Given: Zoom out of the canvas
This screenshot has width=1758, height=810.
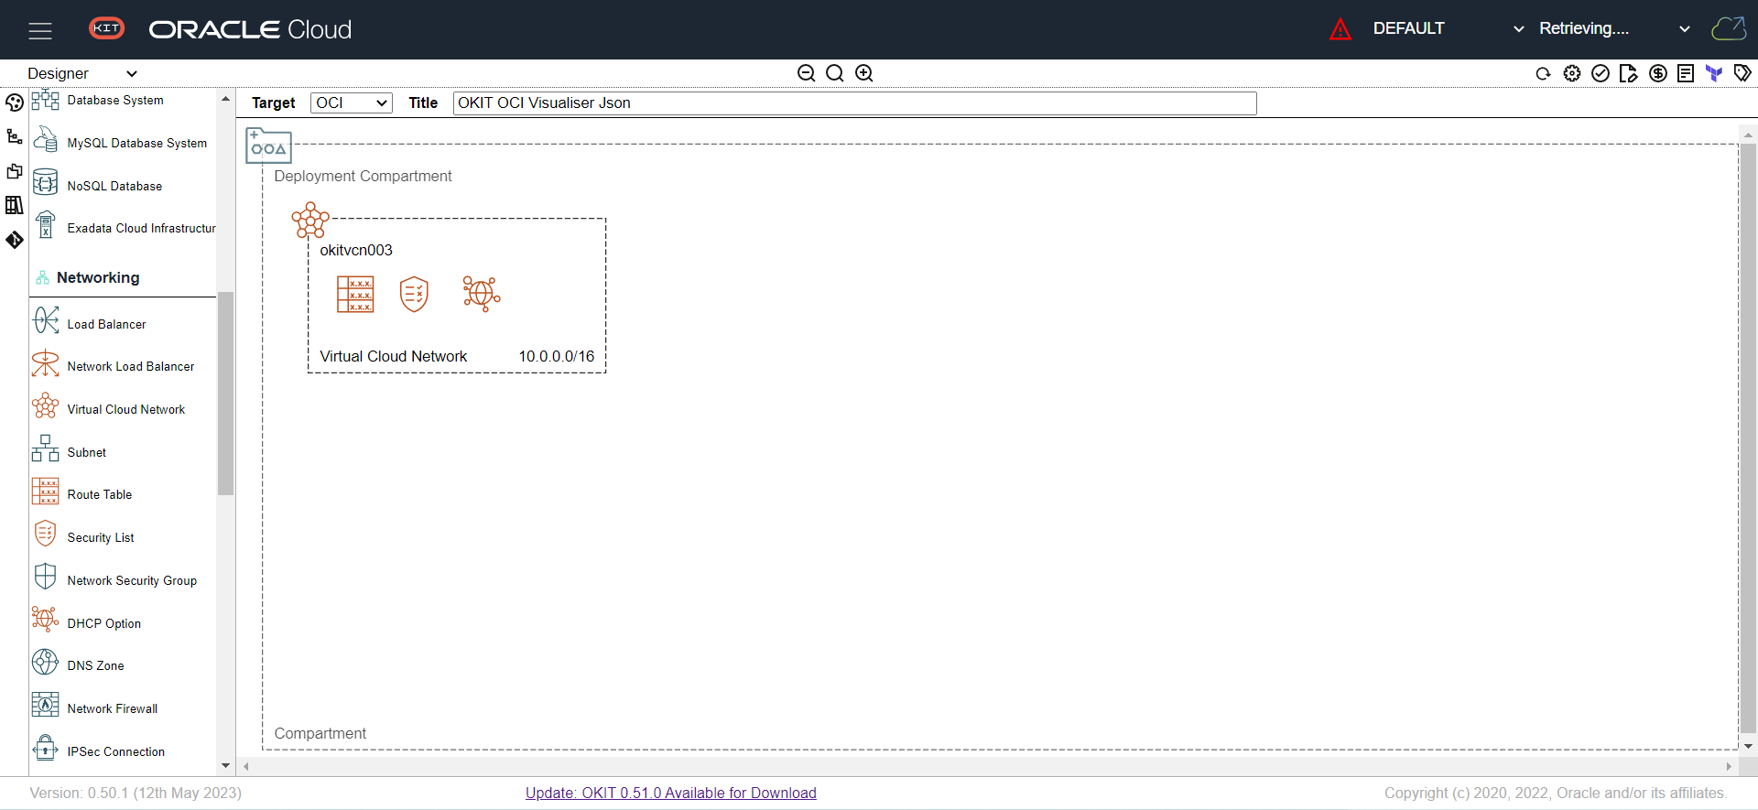Looking at the screenshot, I should click(x=806, y=73).
